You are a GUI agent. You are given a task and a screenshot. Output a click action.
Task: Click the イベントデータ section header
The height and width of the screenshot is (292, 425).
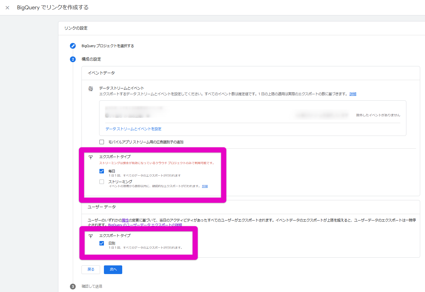pos(101,73)
